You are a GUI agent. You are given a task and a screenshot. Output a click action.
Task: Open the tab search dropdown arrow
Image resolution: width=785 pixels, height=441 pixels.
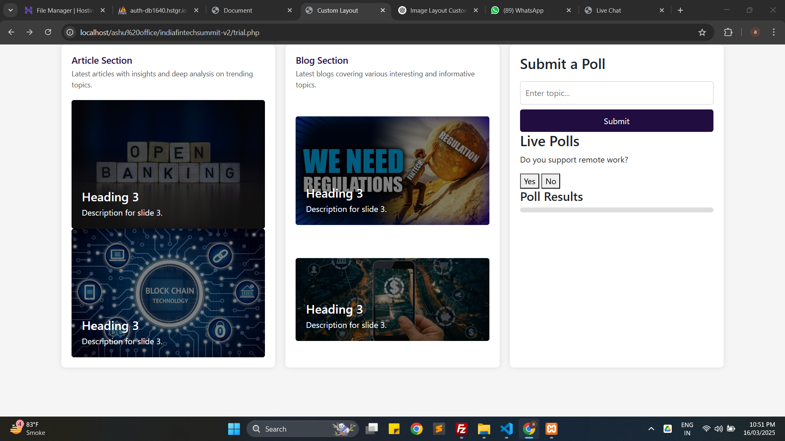10,10
